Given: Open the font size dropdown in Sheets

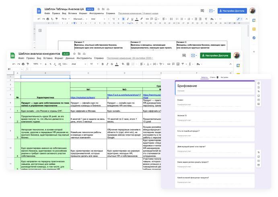Looking at the screenshot, I should pos(94,64).
